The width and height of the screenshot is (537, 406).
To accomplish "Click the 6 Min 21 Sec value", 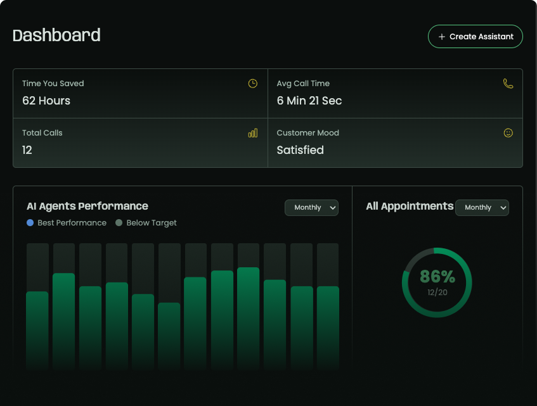I will coord(309,101).
